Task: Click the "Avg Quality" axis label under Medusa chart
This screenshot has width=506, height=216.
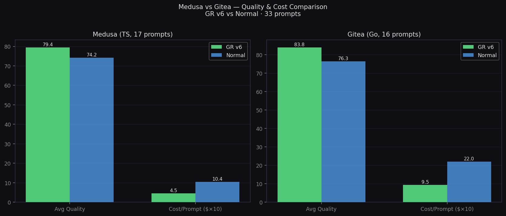Action: [x=70, y=209]
